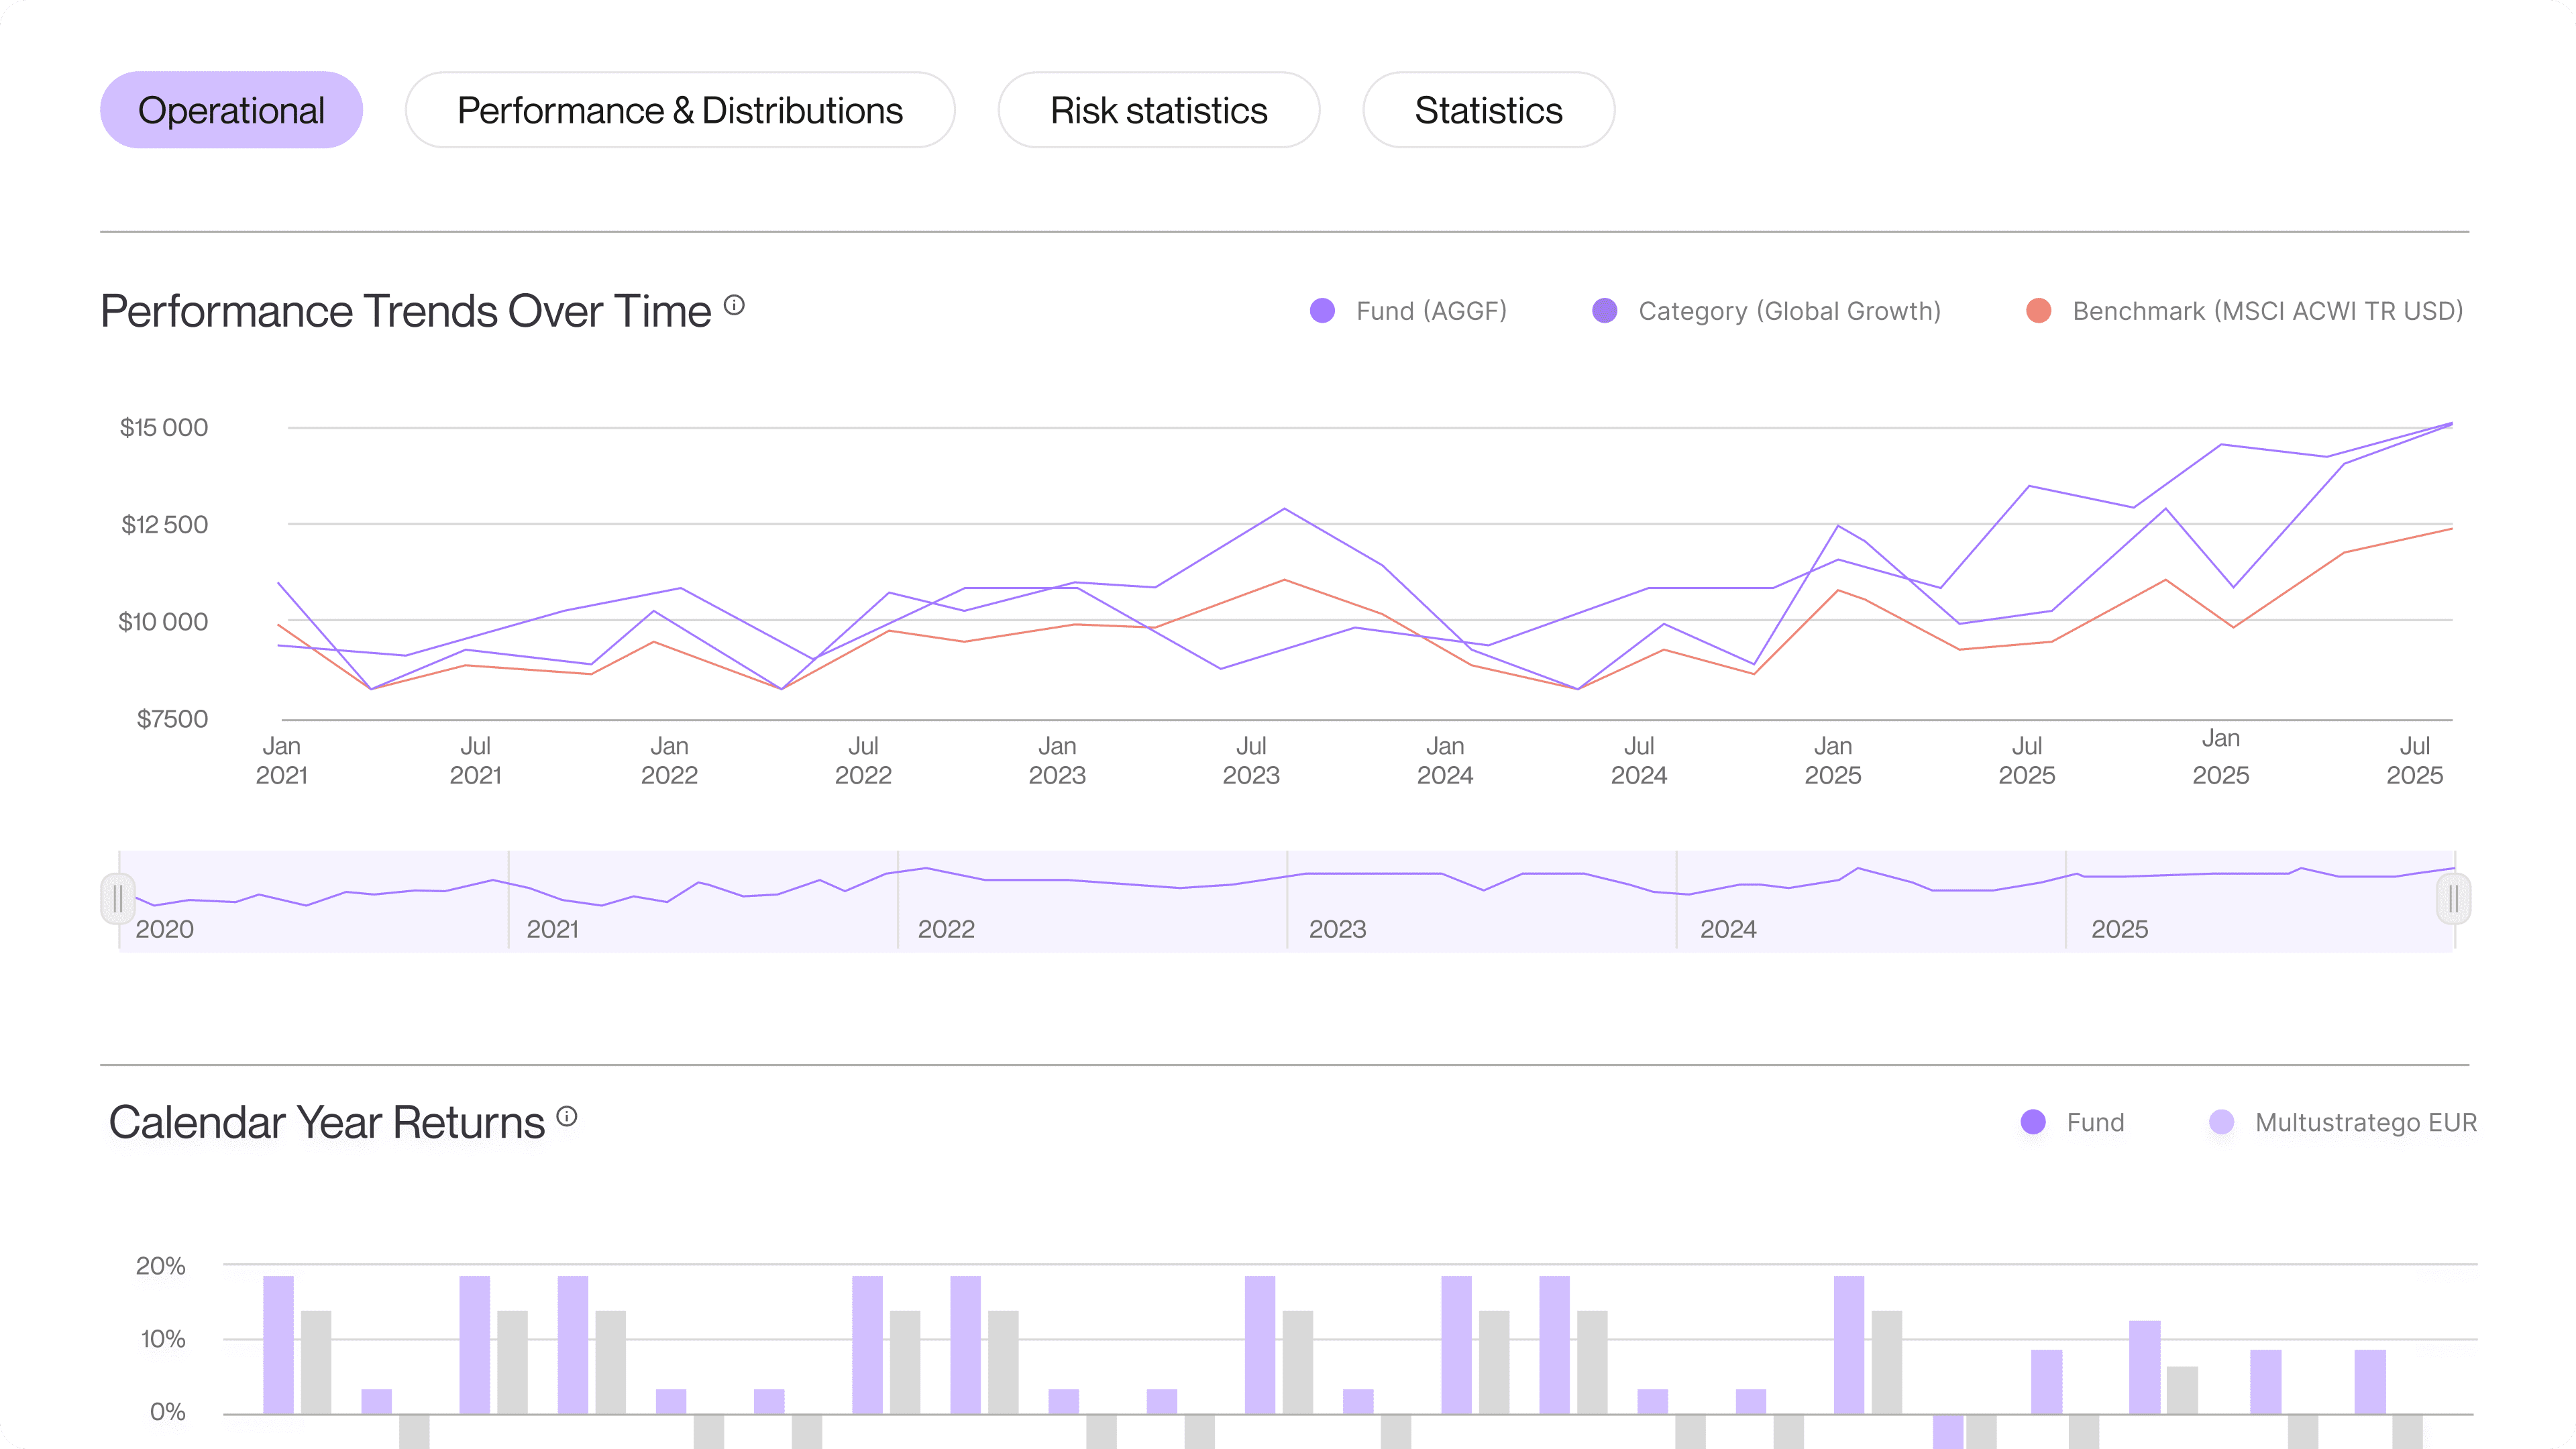Click info icon beside Performance Trends title
This screenshot has width=2576, height=1449.
click(x=734, y=305)
